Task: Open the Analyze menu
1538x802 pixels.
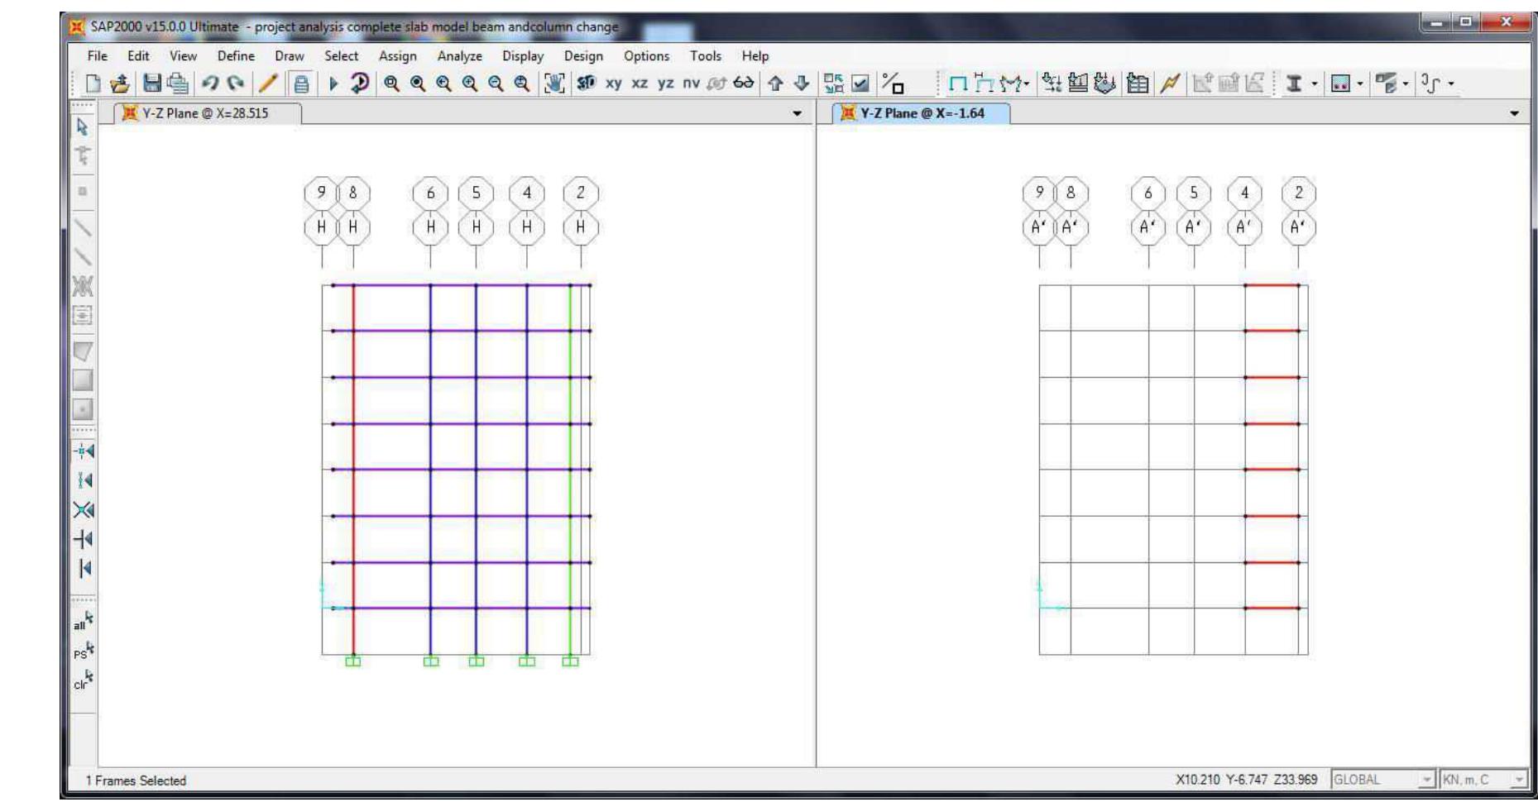Action: pyautogui.click(x=459, y=56)
